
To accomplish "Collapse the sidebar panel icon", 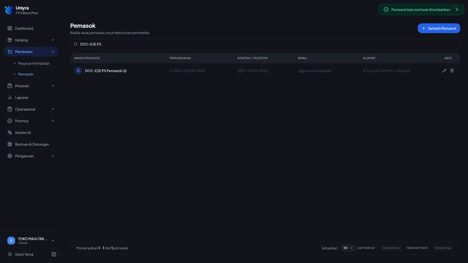I will [54, 254].
